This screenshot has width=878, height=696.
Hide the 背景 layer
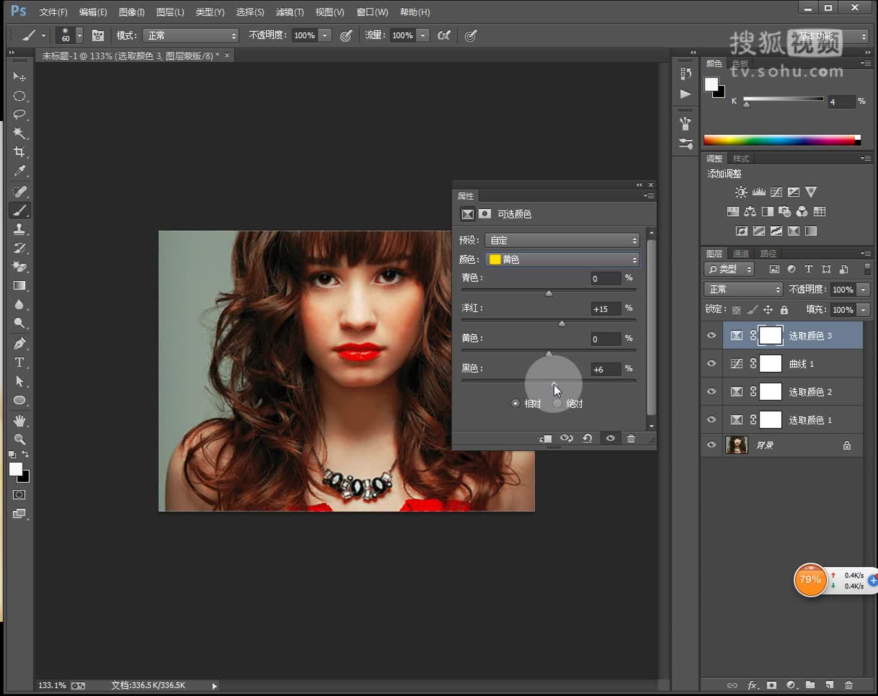[x=712, y=445]
